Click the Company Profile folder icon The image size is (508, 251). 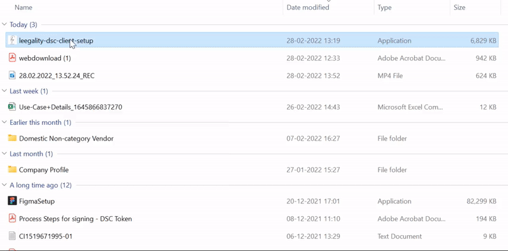(x=12, y=169)
